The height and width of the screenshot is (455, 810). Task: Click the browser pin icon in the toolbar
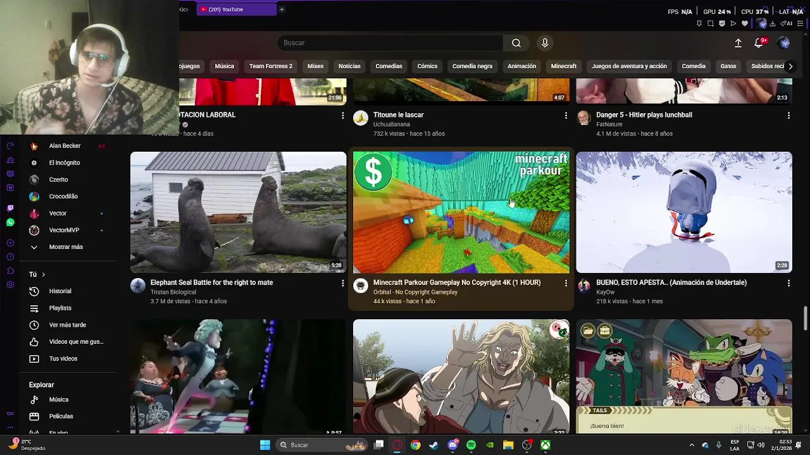(699, 23)
